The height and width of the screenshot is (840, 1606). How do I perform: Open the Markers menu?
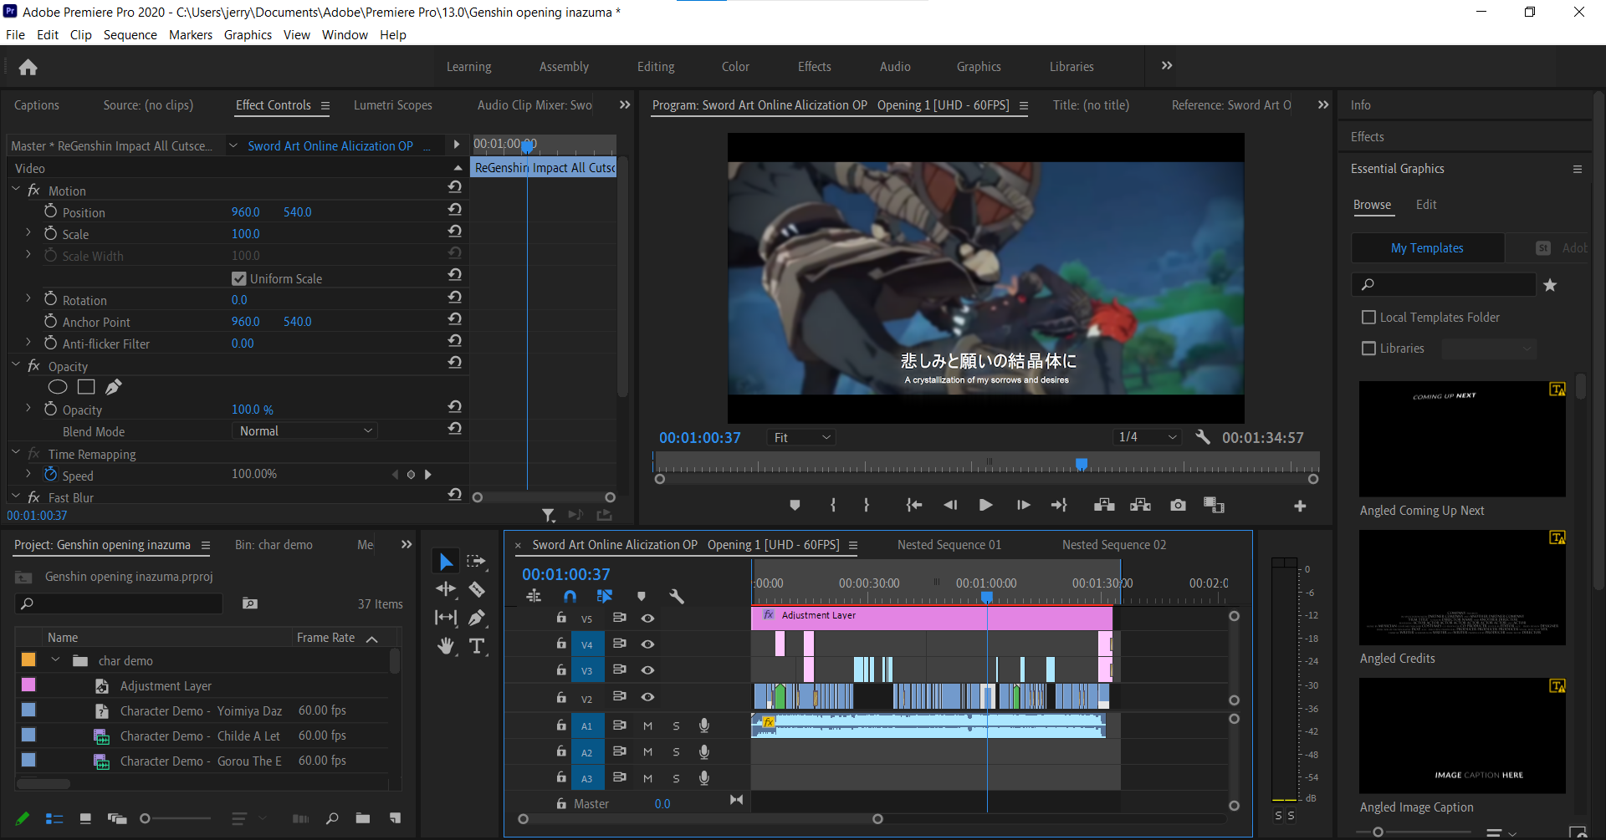pyautogui.click(x=191, y=35)
